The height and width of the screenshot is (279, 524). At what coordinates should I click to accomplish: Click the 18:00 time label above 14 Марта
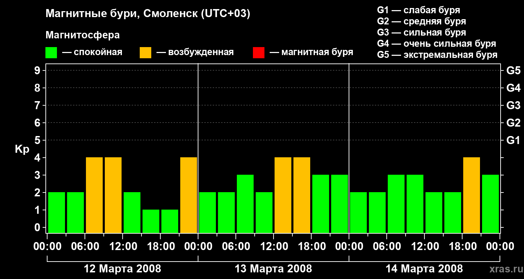click(x=462, y=247)
